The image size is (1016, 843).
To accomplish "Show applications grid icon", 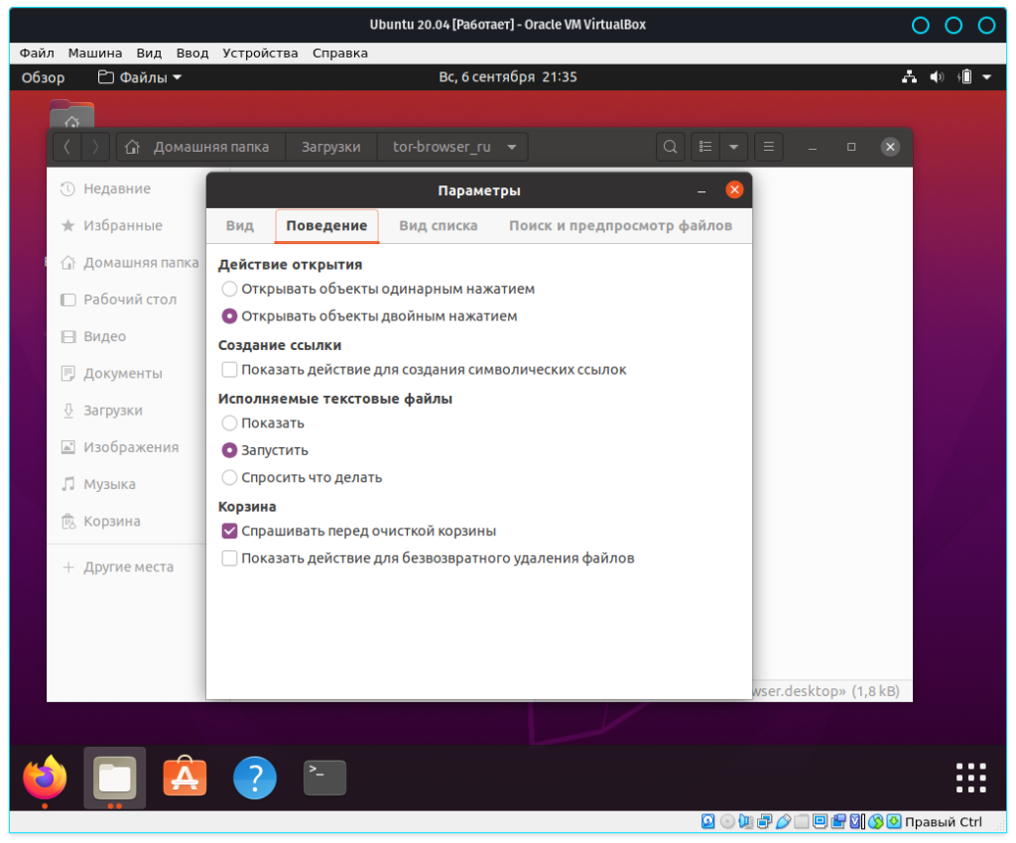I will pos(970,778).
